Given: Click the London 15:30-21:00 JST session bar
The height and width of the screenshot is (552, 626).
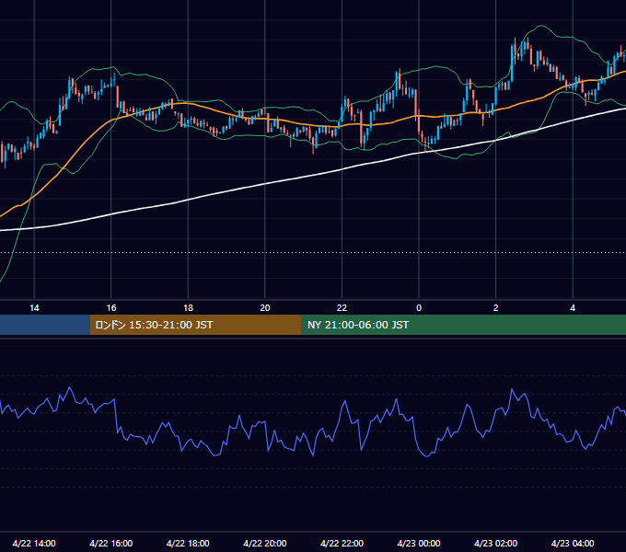Looking at the screenshot, I should coord(195,325).
